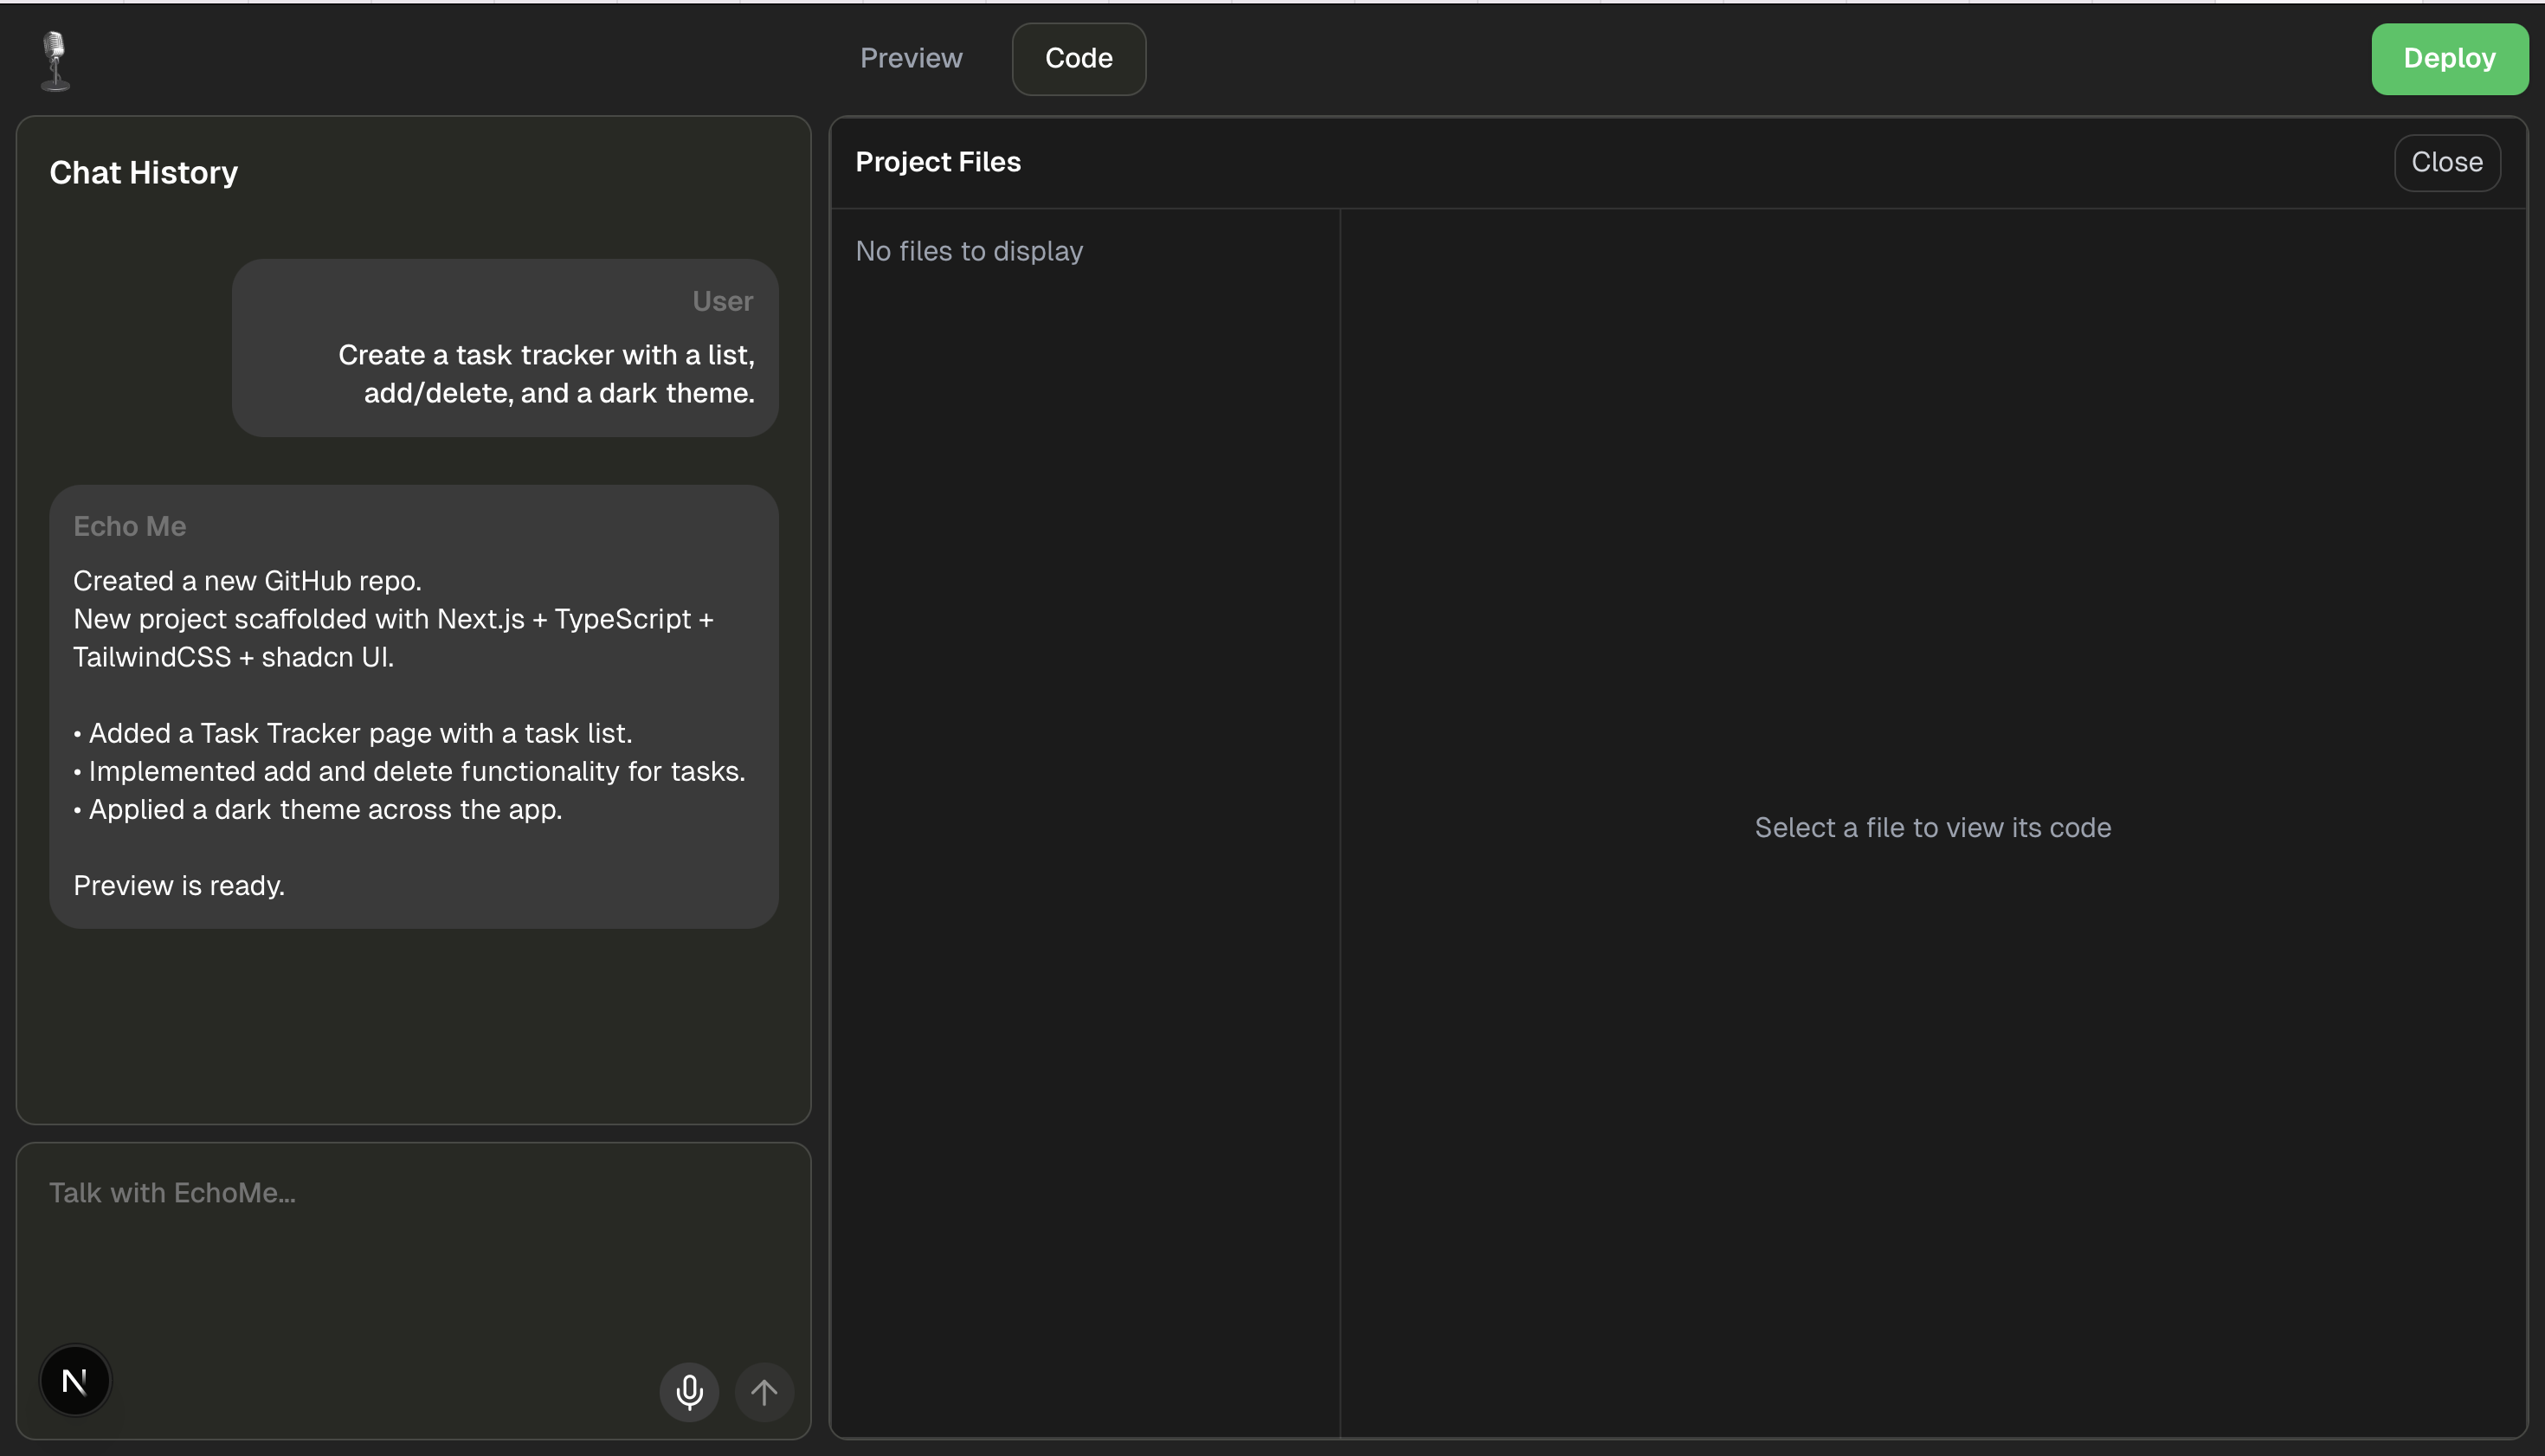Click the user's task tracker message bubble

(505, 347)
